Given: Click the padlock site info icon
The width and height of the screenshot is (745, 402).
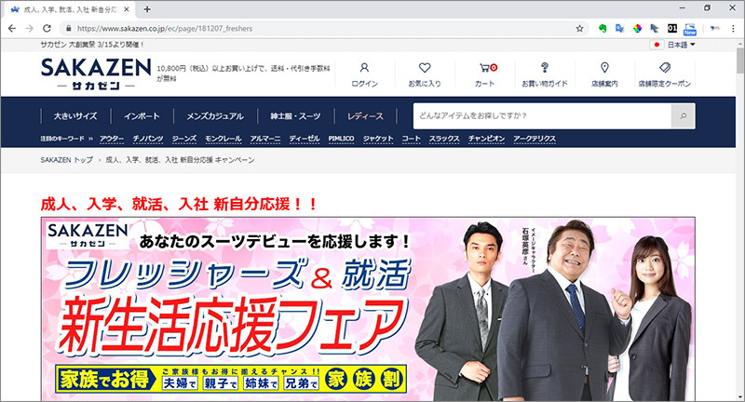Looking at the screenshot, I should (x=69, y=29).
